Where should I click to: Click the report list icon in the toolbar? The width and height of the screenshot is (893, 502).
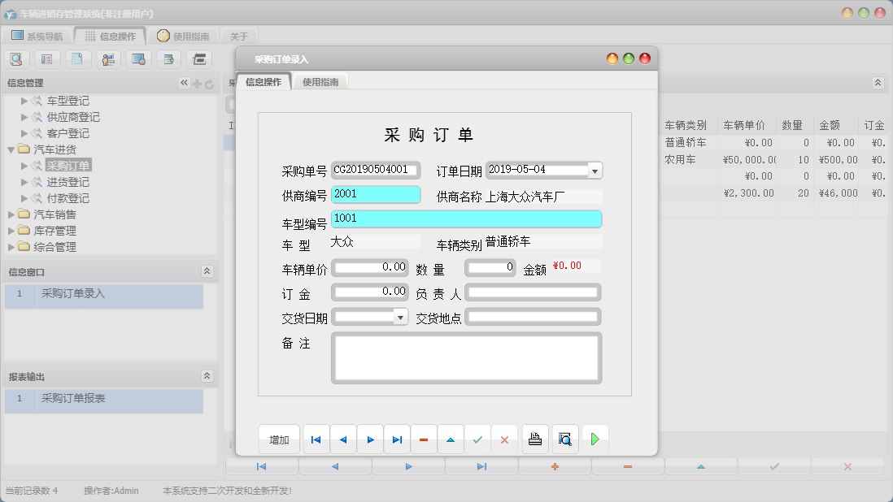(46, 58)
